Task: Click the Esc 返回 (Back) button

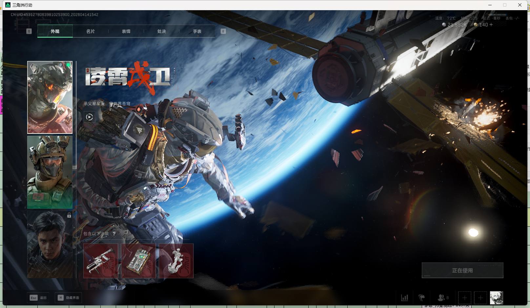Action: click(x=38, y=298)
